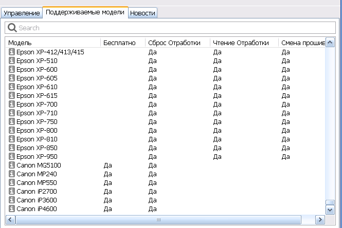Click info icon beside Epson XP-950
The height and width of the screenshot is (228, 342).
[x=11, y=156]
